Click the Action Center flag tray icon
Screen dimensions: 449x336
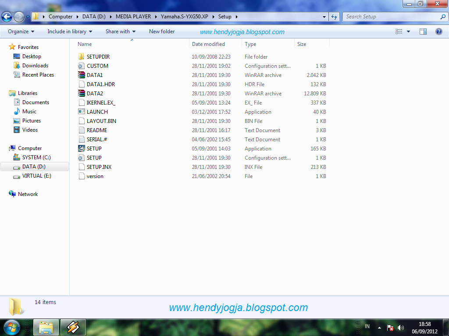390,327
